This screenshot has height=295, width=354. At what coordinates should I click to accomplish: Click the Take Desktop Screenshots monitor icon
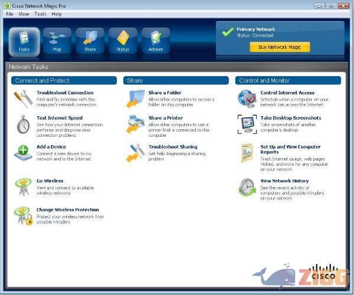click(x=247, y=124)
